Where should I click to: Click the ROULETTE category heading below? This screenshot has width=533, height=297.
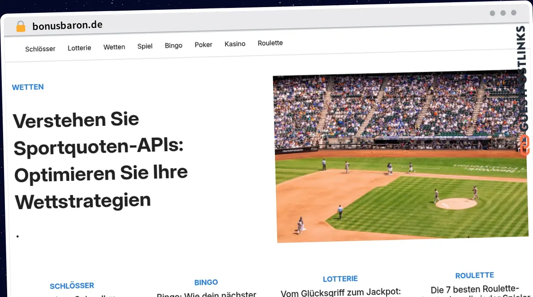[x=475, y=275]
